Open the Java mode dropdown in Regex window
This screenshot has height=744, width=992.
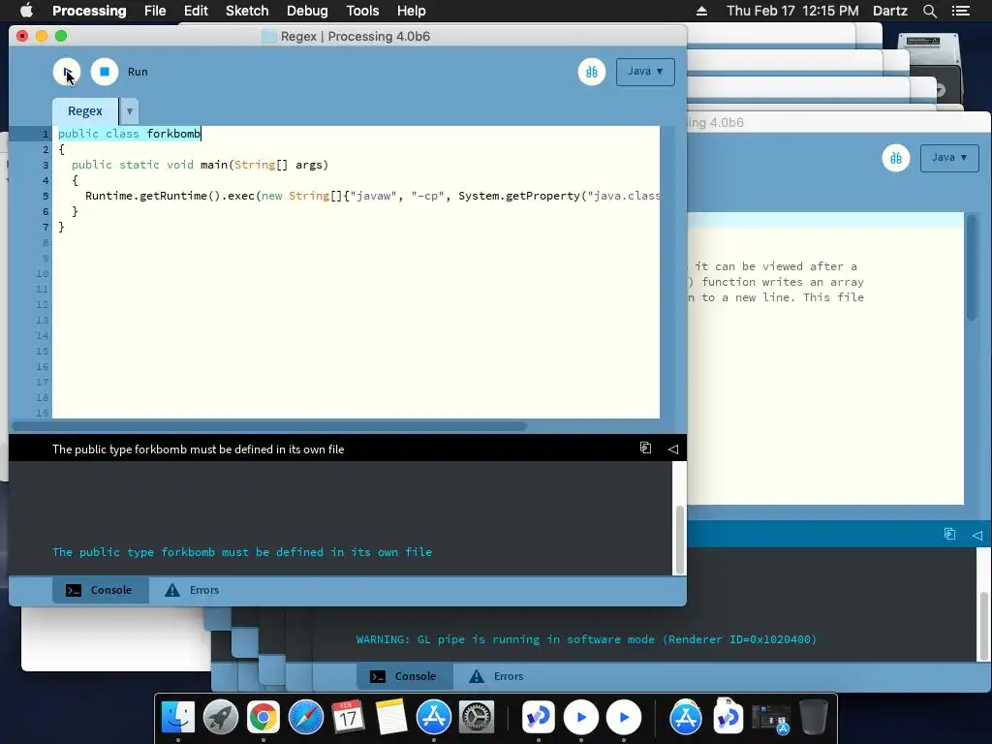pos(645,72)
